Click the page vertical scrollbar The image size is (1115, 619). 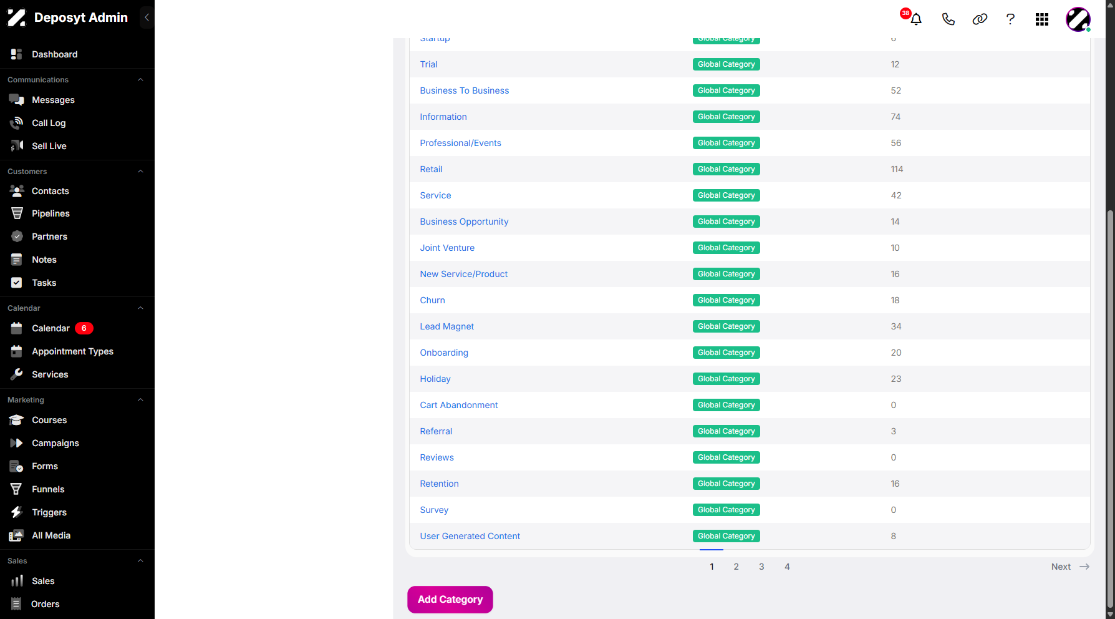(x=1110, y=408)
